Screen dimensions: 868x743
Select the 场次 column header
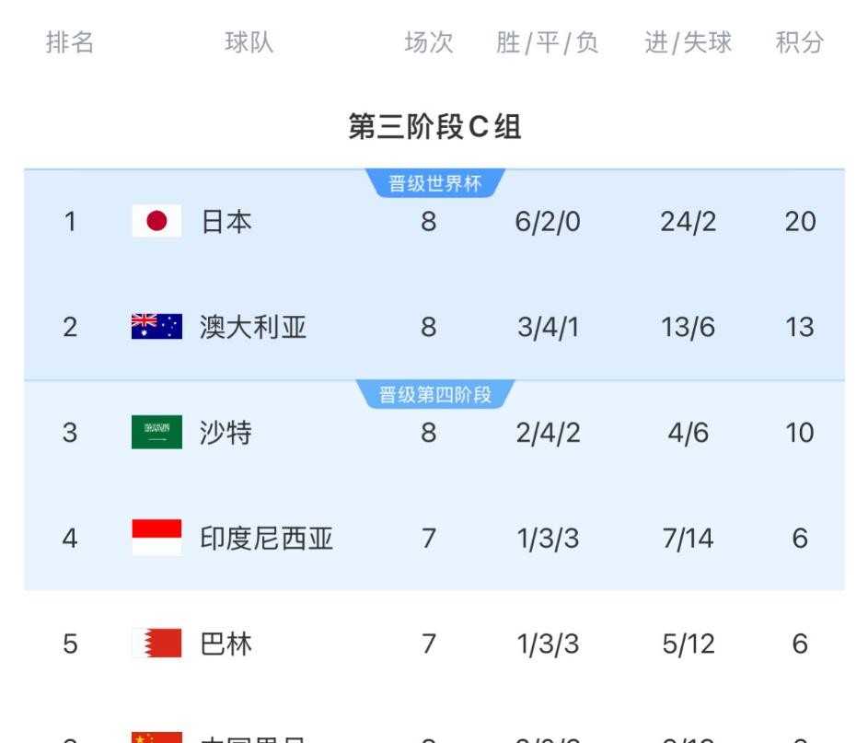click(x=429, y=43)
